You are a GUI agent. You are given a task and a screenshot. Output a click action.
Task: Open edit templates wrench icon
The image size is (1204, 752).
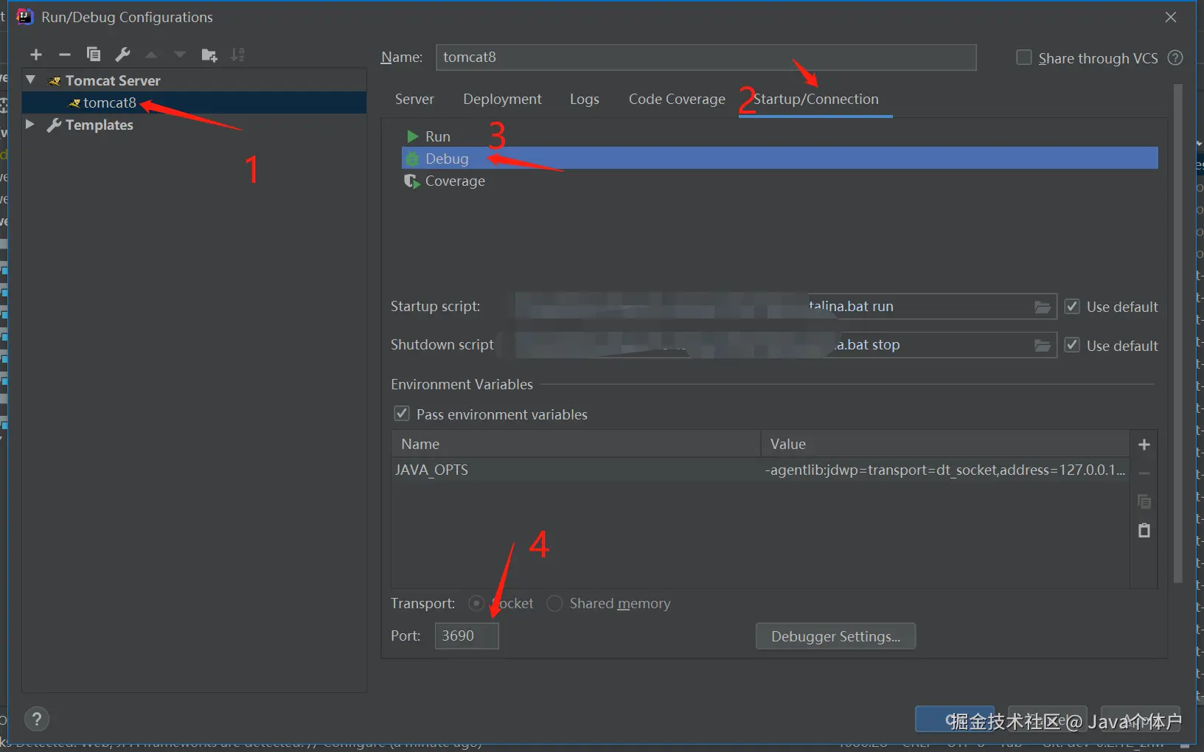122,55
